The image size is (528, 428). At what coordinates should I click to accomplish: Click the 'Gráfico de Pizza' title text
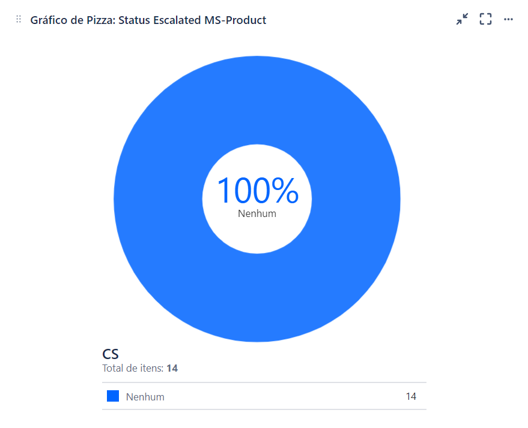73,20
